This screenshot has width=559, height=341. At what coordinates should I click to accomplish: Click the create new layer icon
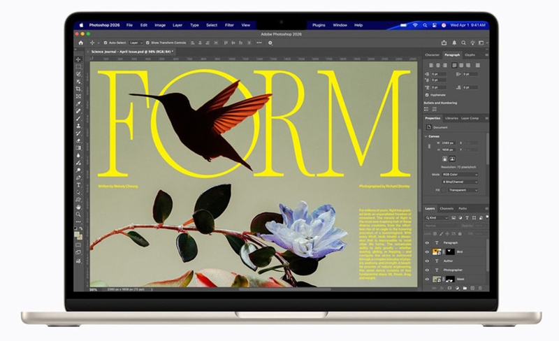point(472,288)
